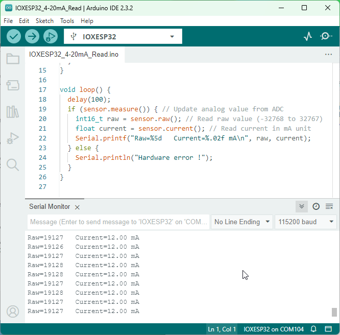
Task: Open the tab options three-dot menu
Action: 328,55
